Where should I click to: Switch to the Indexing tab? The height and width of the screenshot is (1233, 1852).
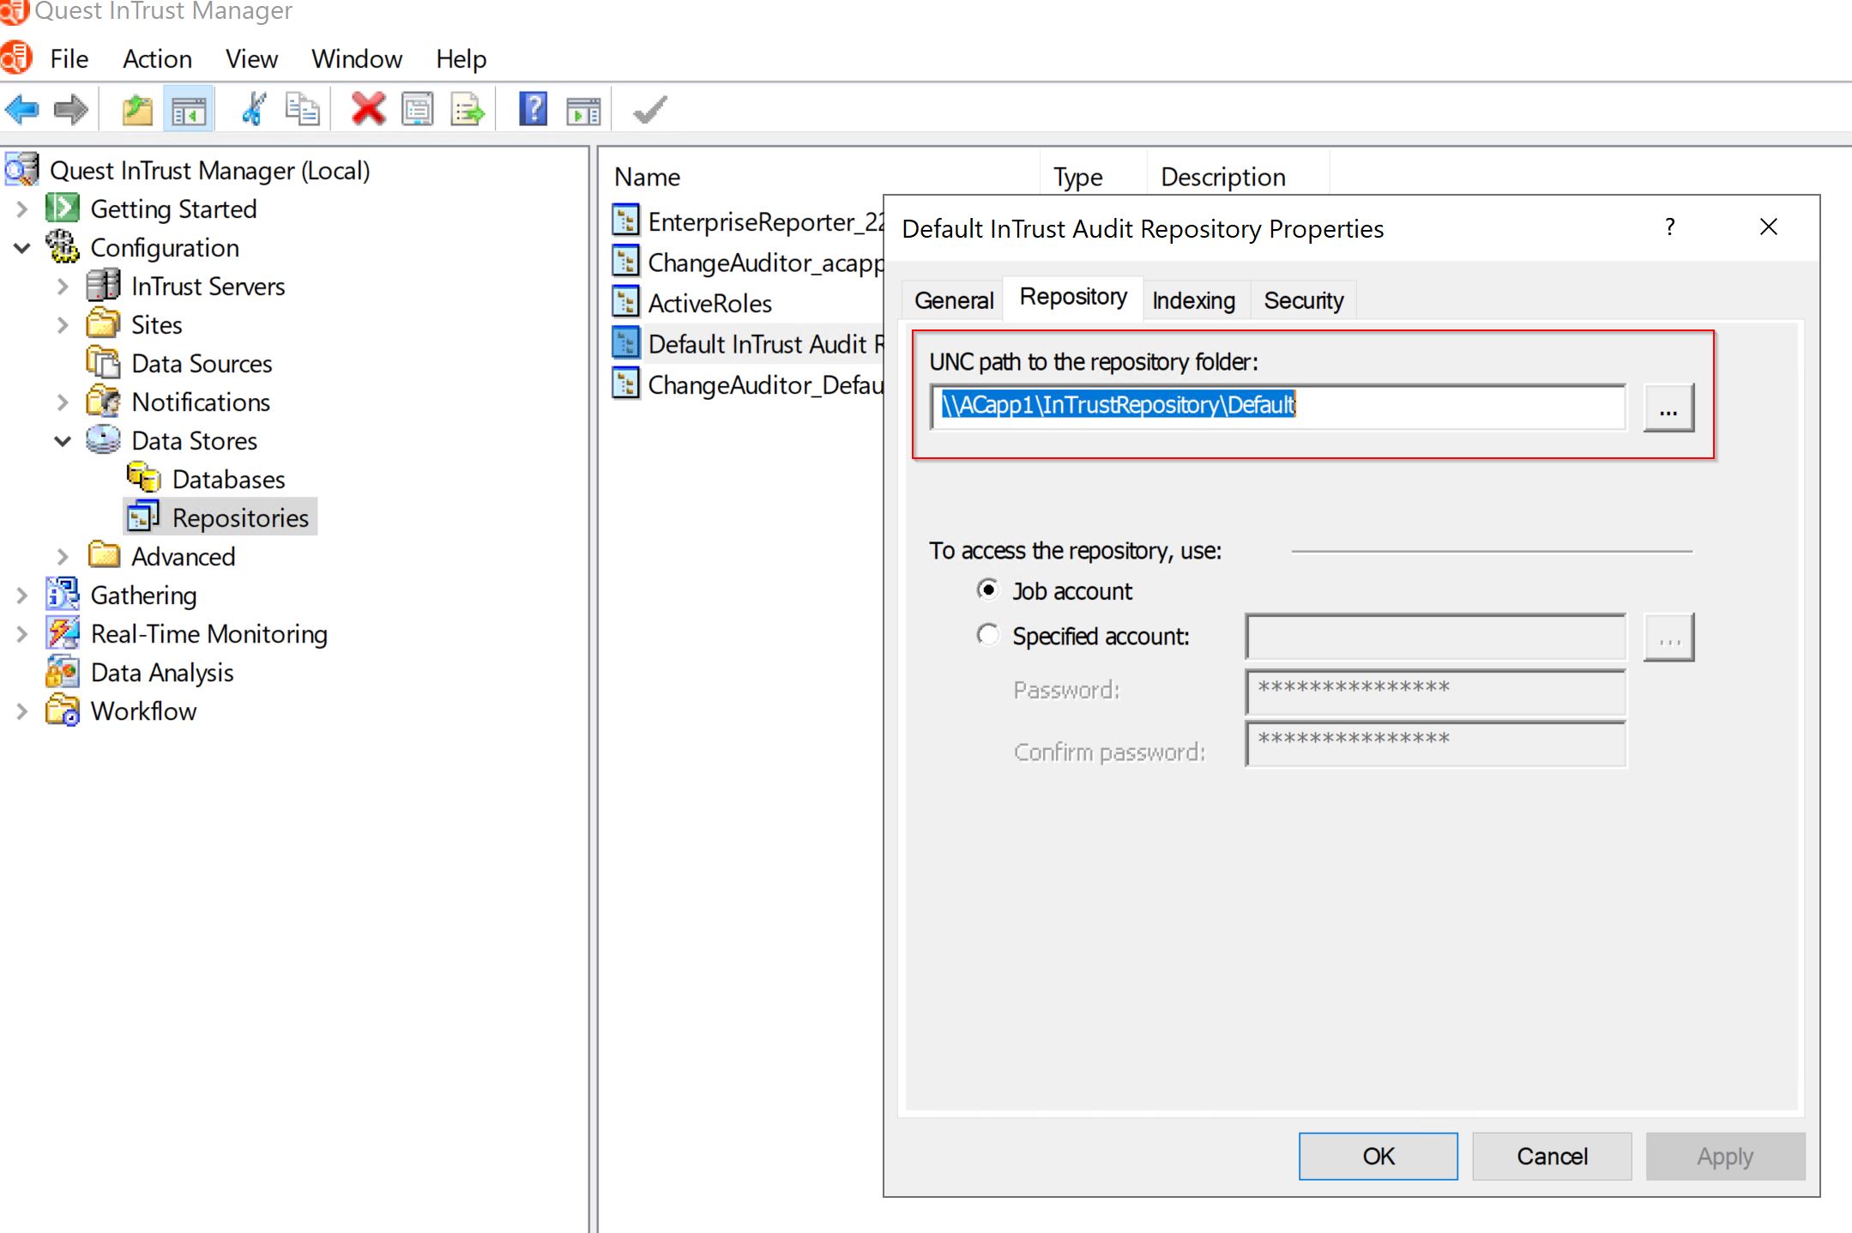pyautogui.click(x=1193, y=300)
